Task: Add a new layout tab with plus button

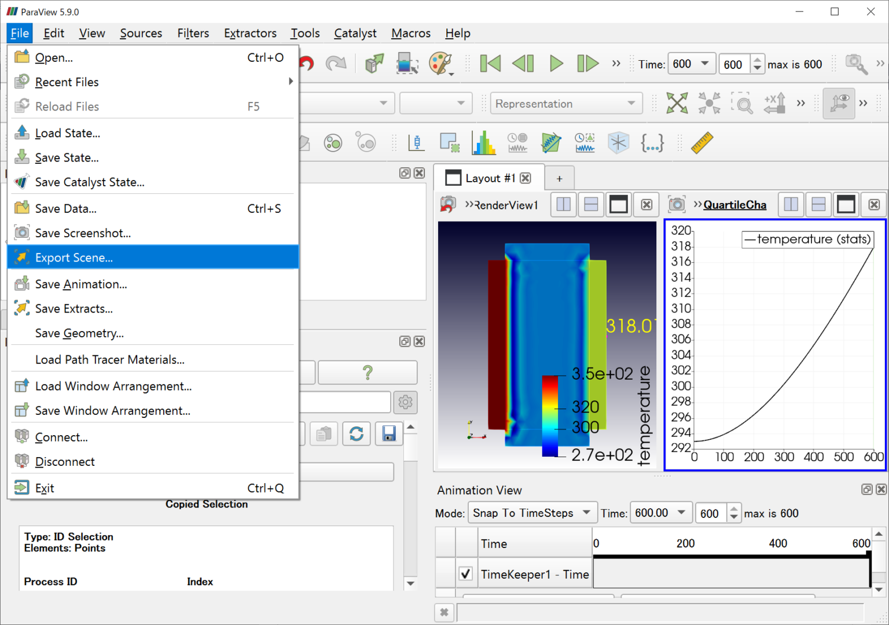Action: (559, 179)
